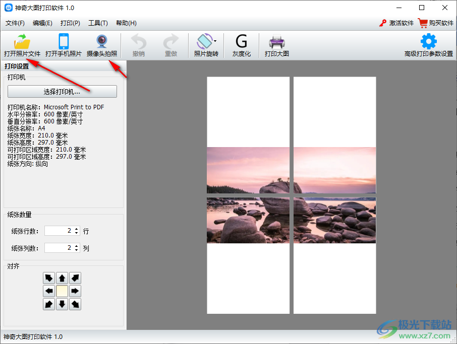Align image to top-left with arrow button

pyautogui.click(x=49, y=278)
